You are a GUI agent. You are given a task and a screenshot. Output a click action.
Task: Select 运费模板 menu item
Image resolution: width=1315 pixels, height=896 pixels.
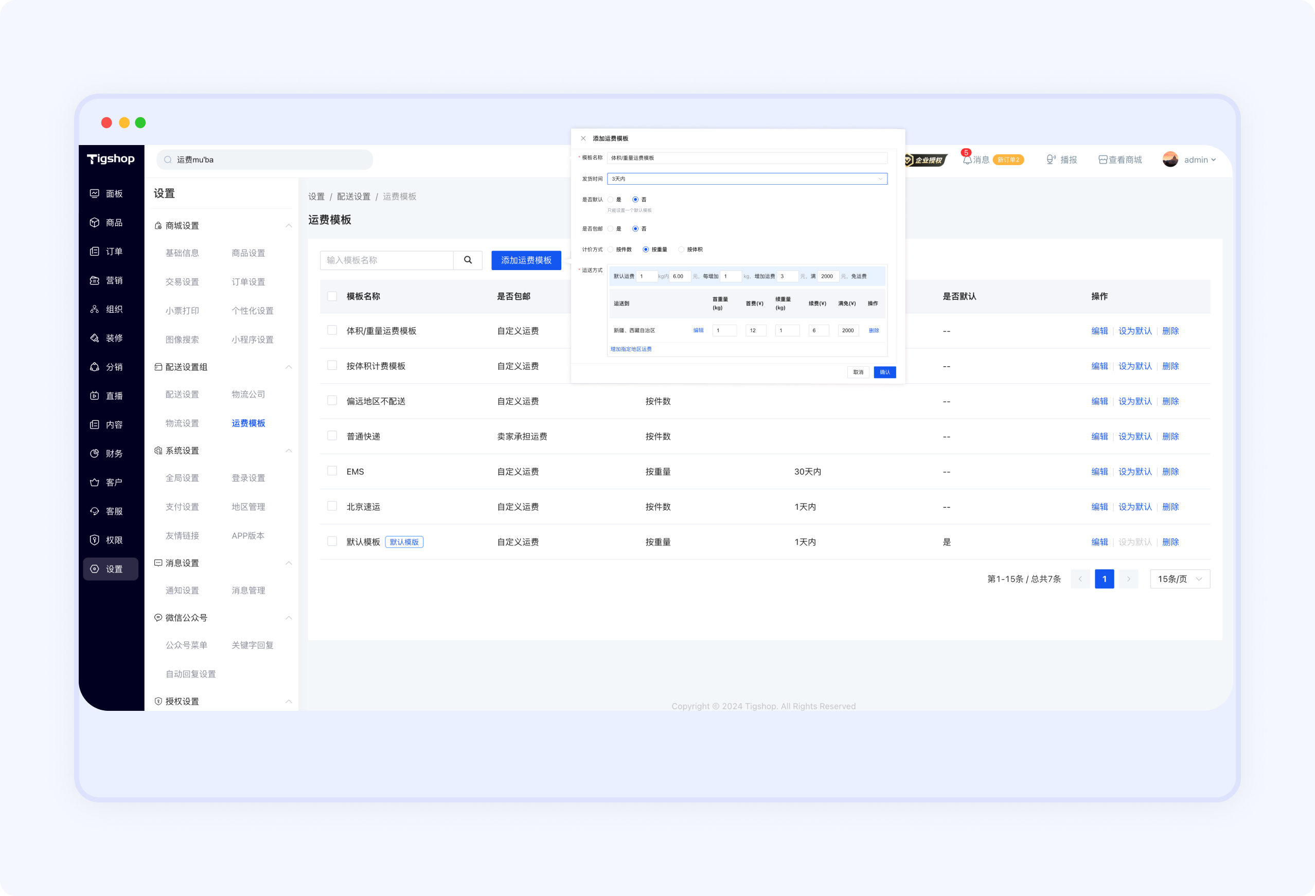point(248,423)
